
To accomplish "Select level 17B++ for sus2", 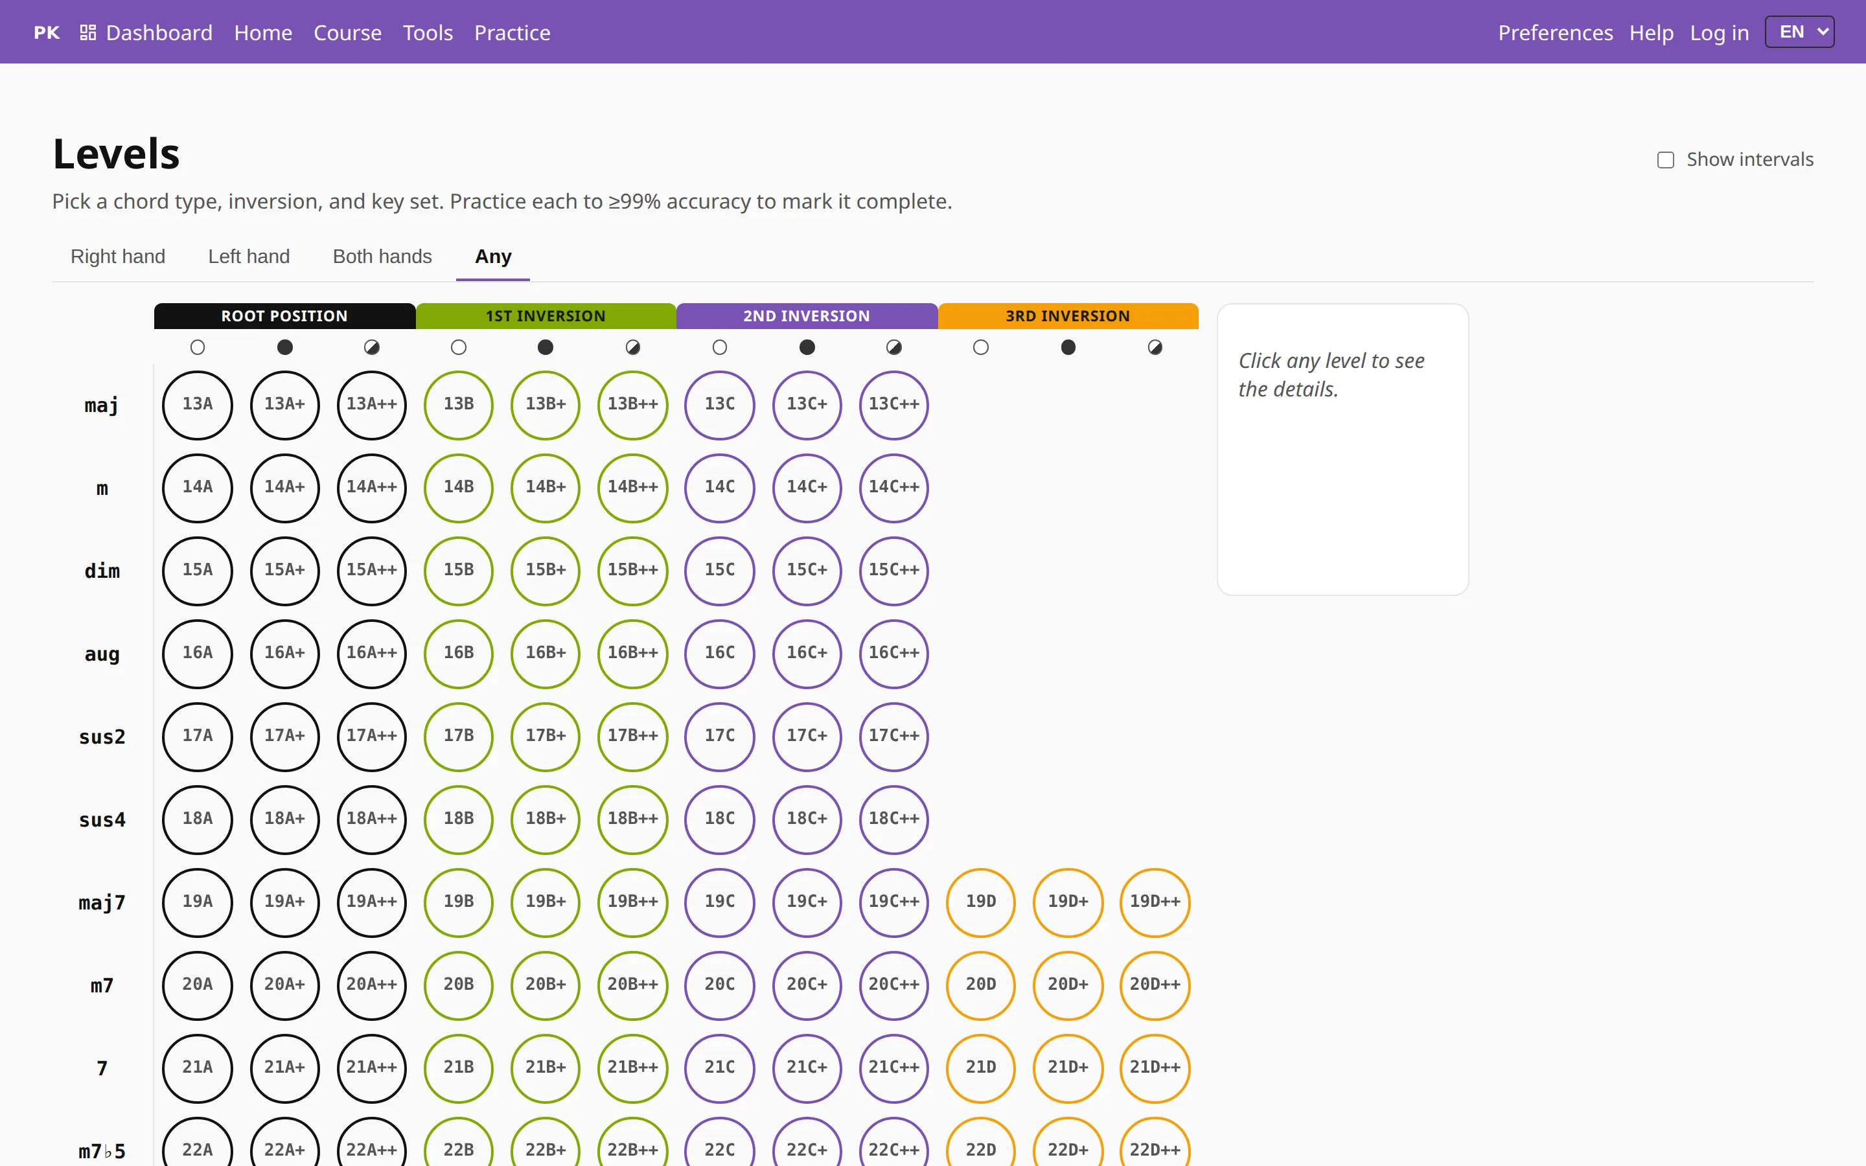I will tap(632, 737).
